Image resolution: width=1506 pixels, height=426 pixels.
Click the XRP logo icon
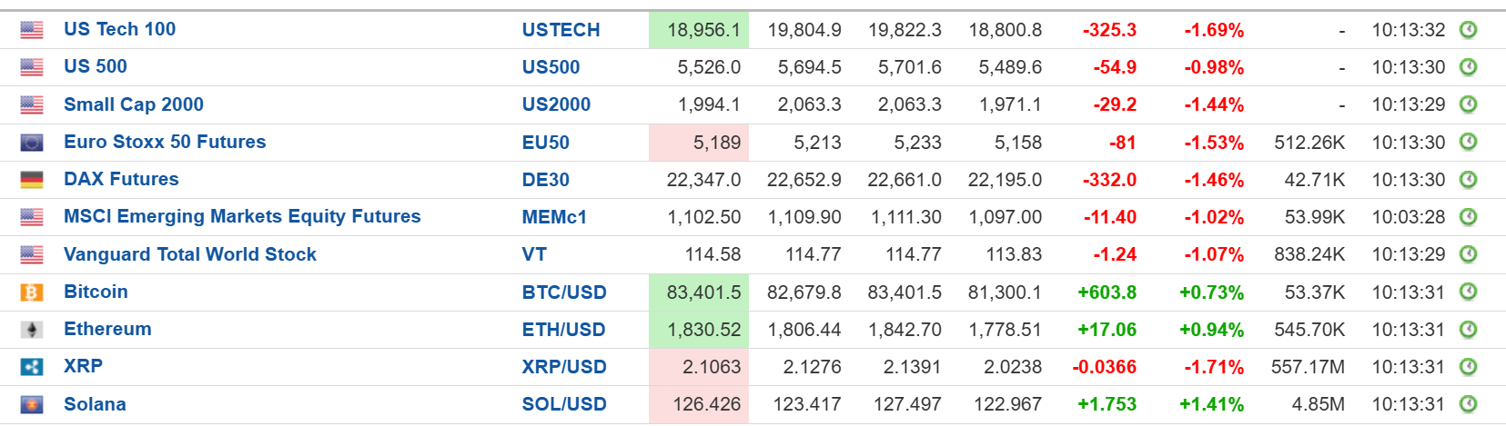(32, 367)
